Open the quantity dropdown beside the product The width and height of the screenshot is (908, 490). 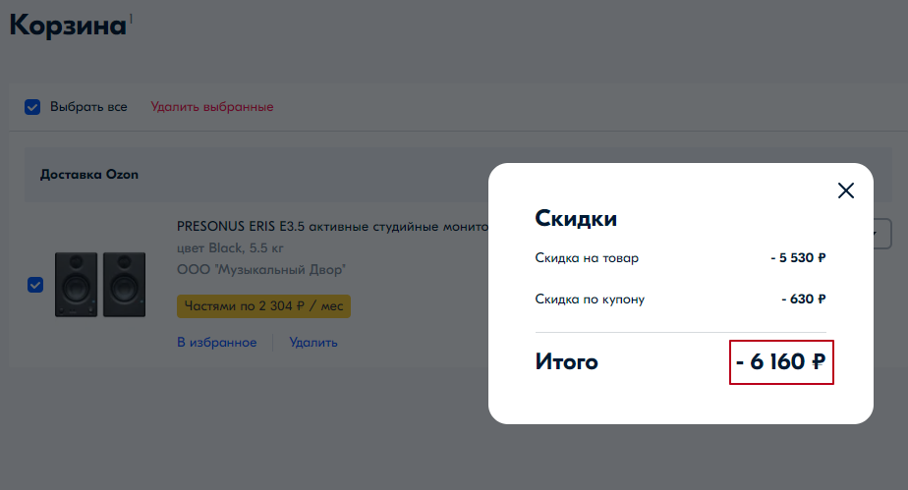point(881,234)
